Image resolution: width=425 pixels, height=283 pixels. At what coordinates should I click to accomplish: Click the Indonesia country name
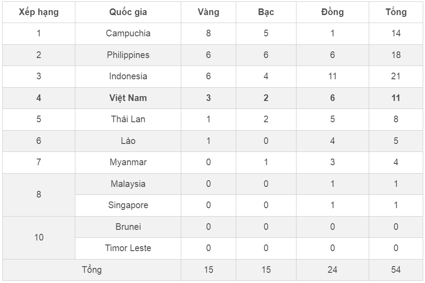[128, 76]
